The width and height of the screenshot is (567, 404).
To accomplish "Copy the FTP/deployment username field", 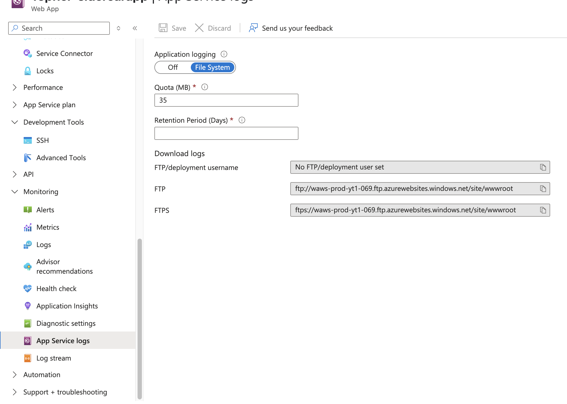I will point(543,167).
